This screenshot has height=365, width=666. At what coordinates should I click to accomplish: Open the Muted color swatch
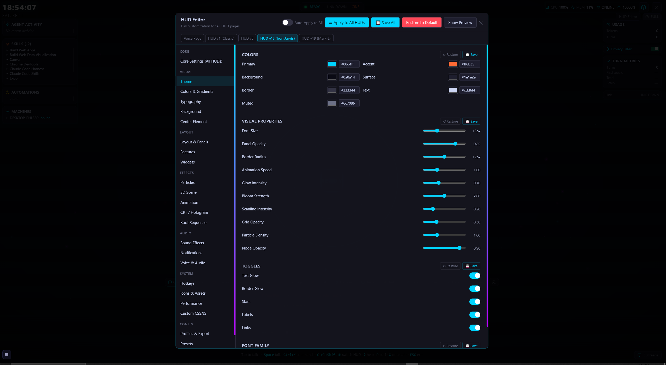click(332, 103)
